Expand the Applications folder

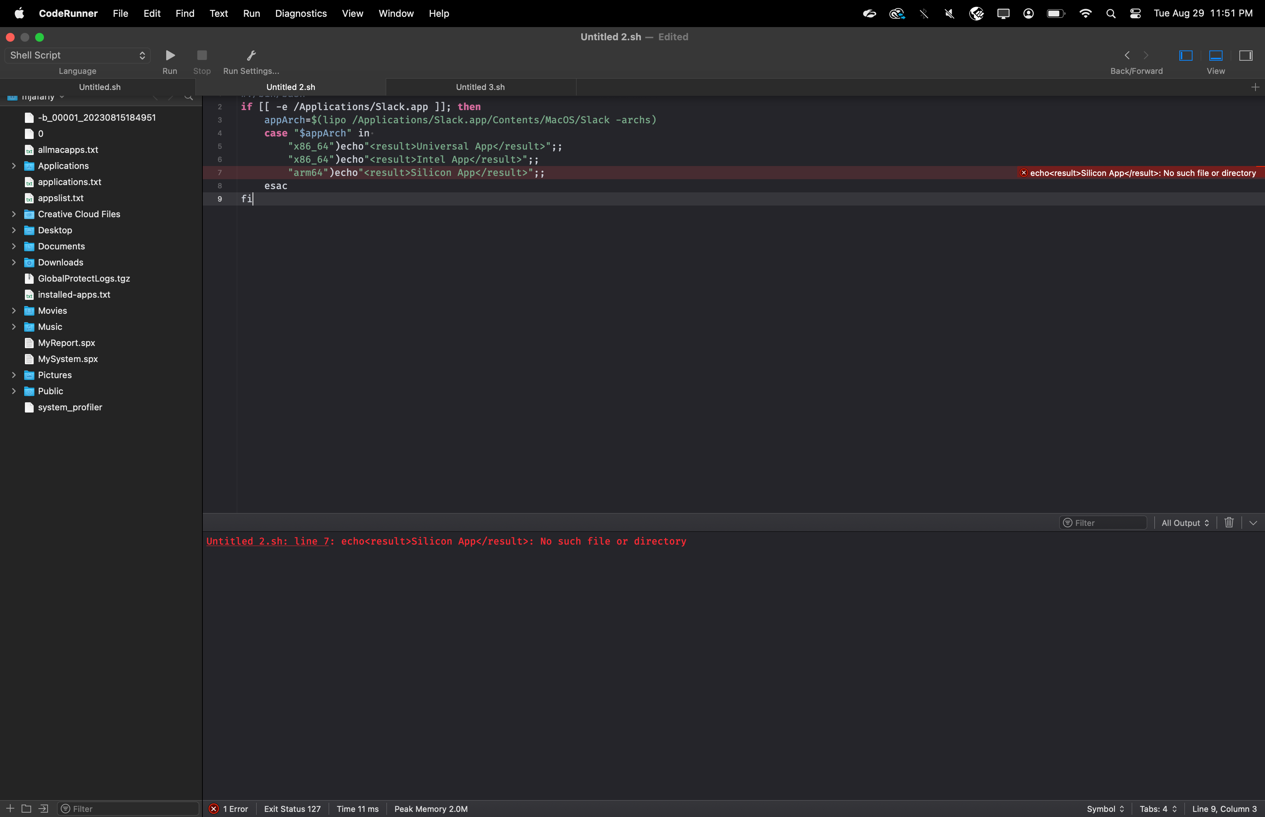(x=14, y=166)
